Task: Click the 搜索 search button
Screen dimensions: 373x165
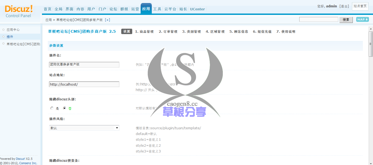Action: 346,20
